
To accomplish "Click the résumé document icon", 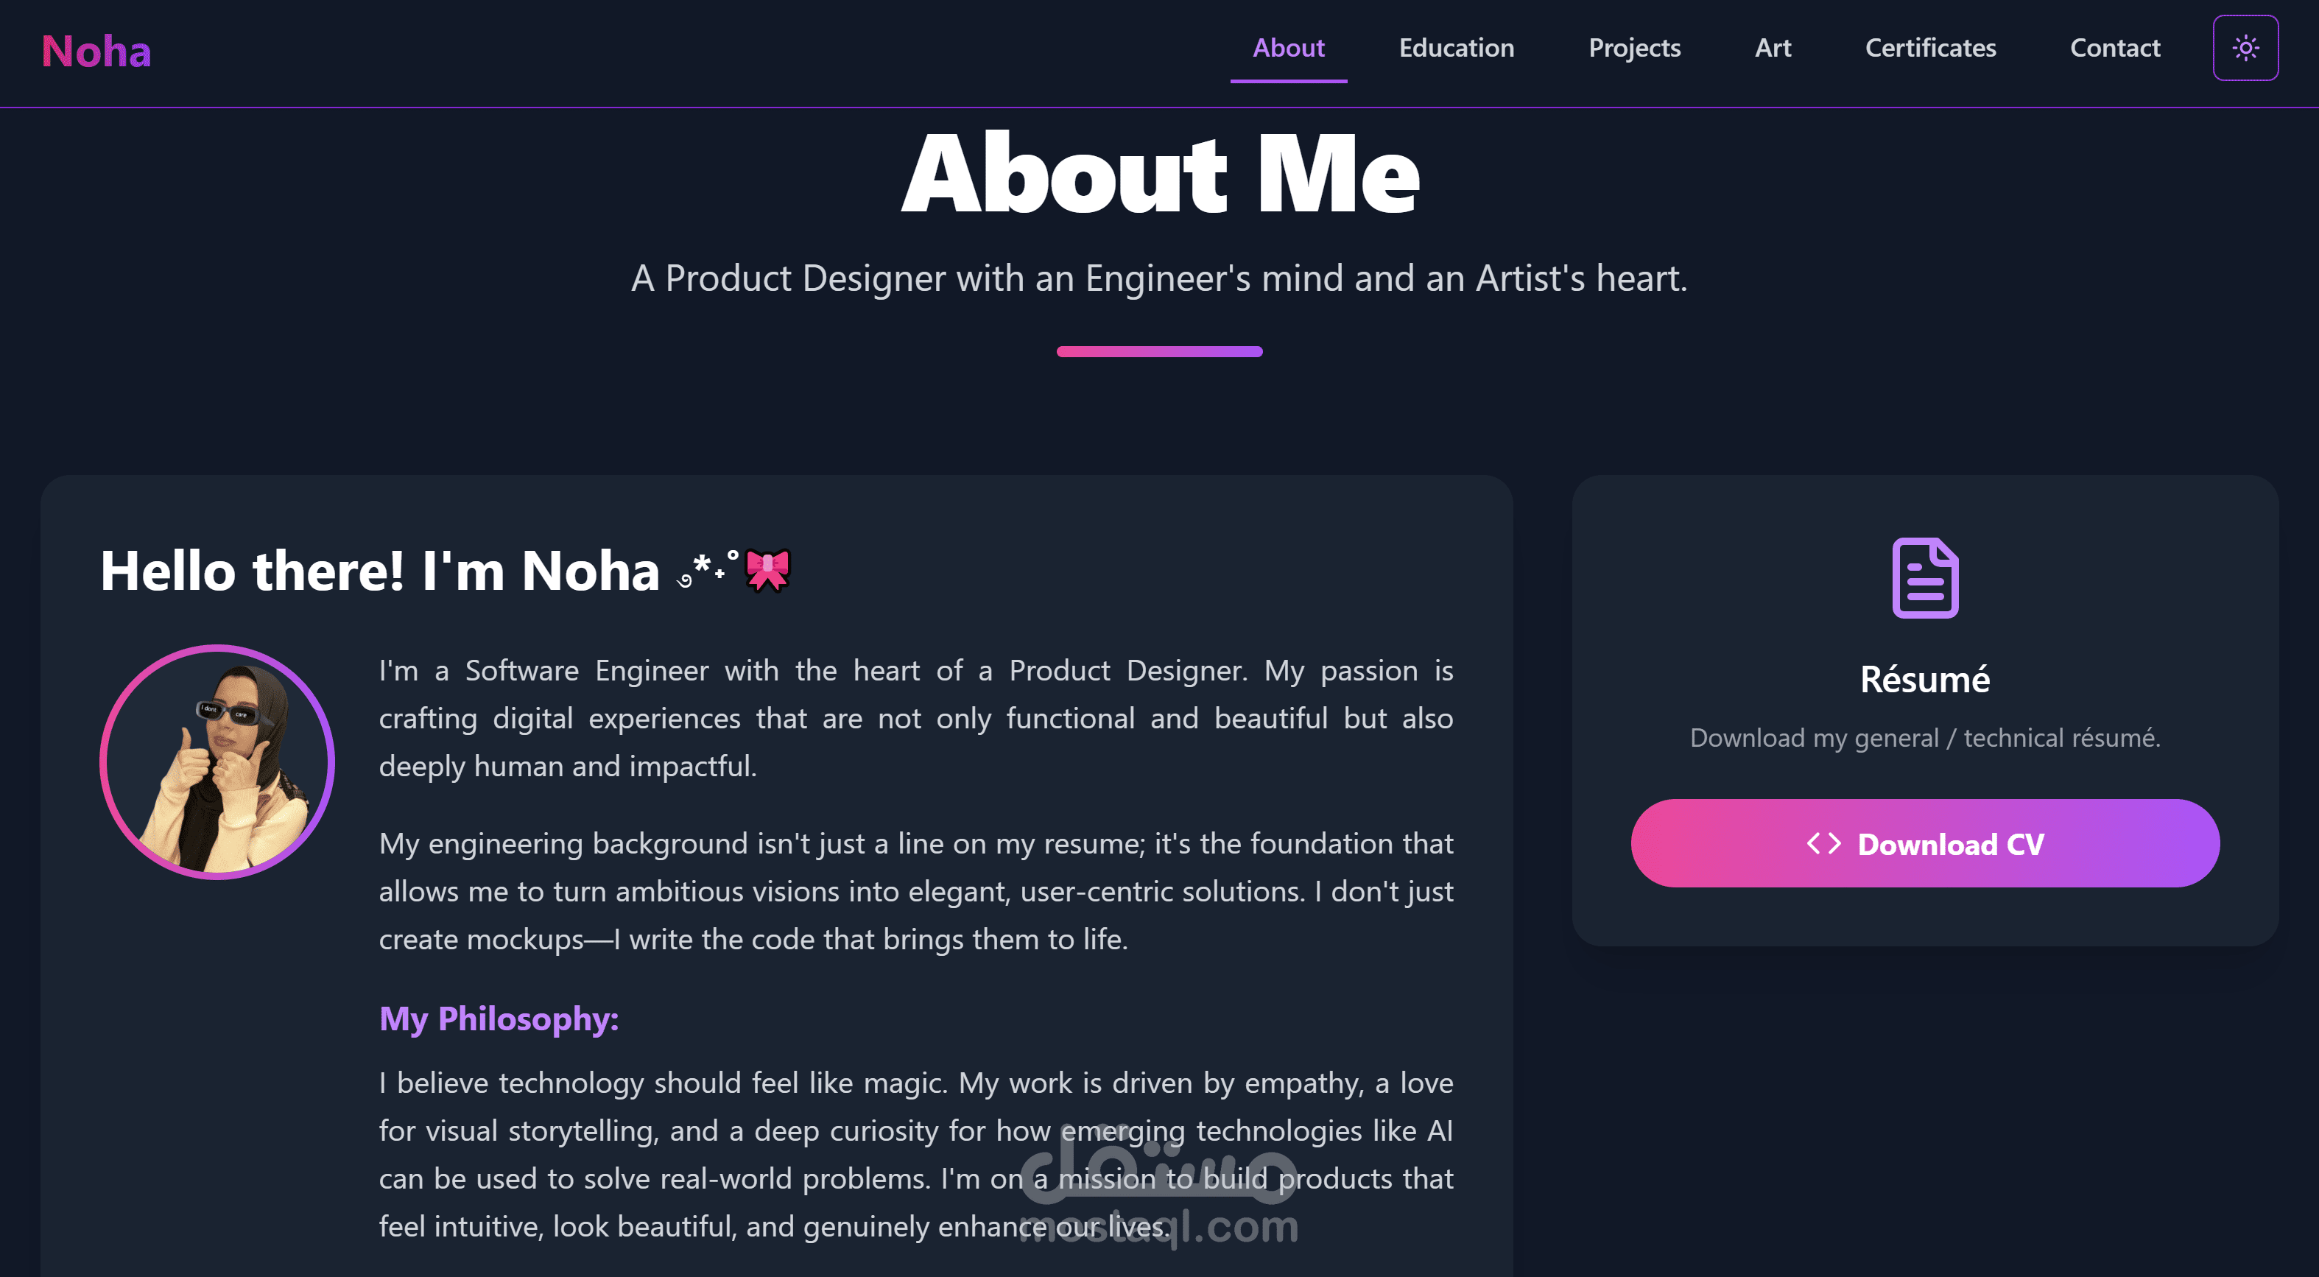I will (1925, 578).
